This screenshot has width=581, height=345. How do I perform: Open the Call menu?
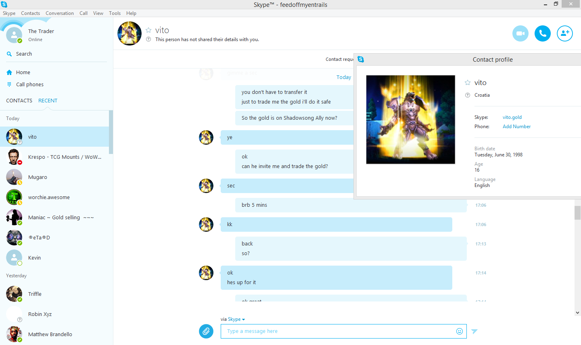click(84, 13)
